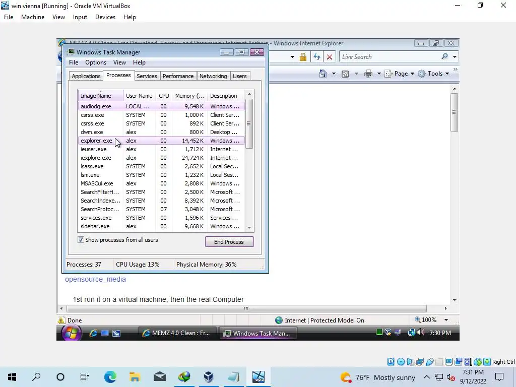This screenshot has width=516, height=387.
Task: Click the Internet Explorer Home icon
Action: (x=323, y=74)
